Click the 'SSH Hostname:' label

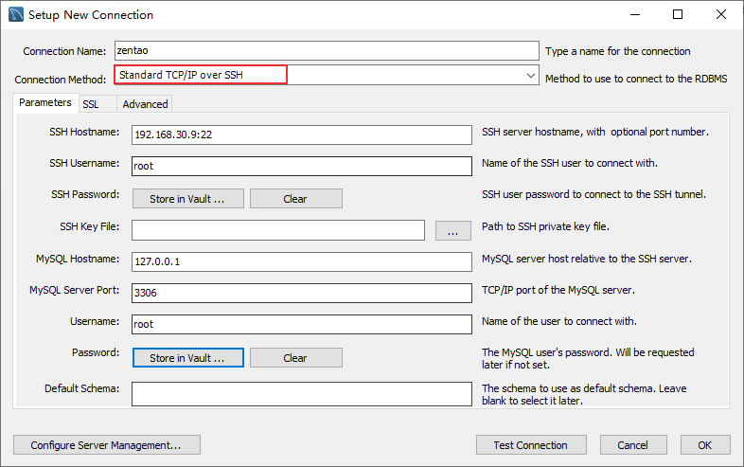coord(84,132)
